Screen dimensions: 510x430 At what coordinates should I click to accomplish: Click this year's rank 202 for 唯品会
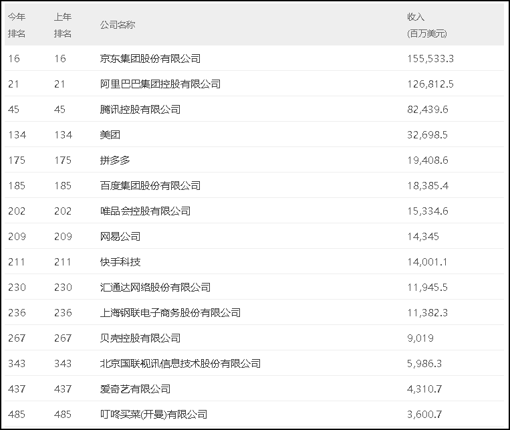coord(17,211)
